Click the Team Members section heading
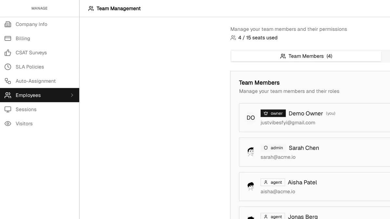This screenshot has height=219, width=390. tap(259, 83)
